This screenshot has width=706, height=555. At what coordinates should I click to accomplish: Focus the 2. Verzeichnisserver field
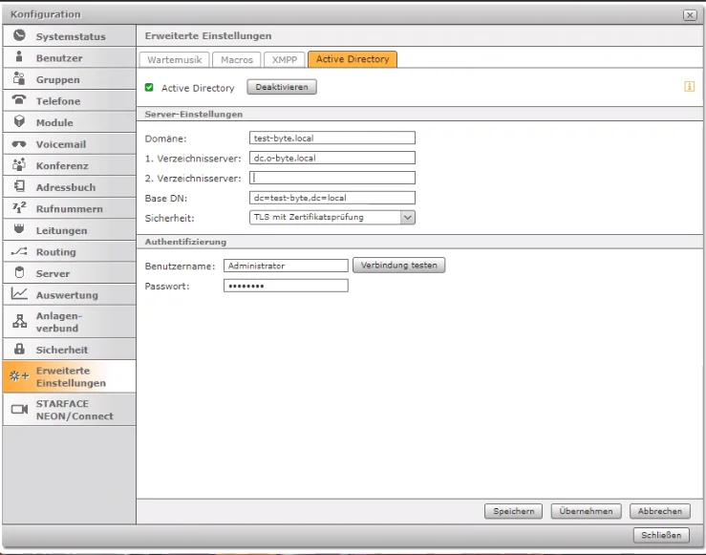pos(332,178)
